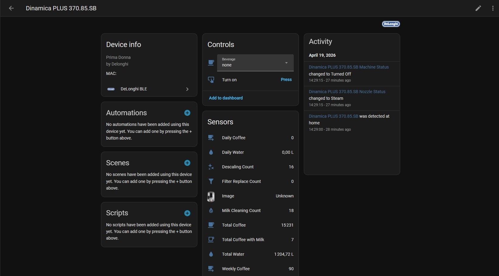Click the MAC: label in Device info
The image size is (499, 276).
pos(111,73)
